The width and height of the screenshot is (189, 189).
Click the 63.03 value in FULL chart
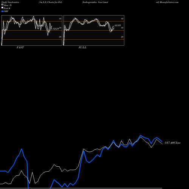[118, 25]
